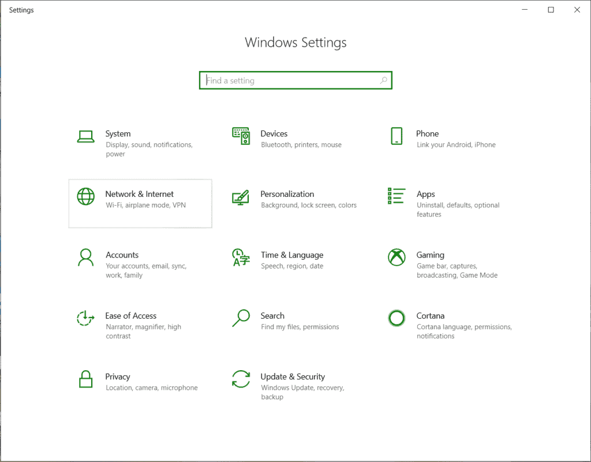Open the Accounts person icon
Viewport: 591px width, 462px height.
[x=85, y=257]
